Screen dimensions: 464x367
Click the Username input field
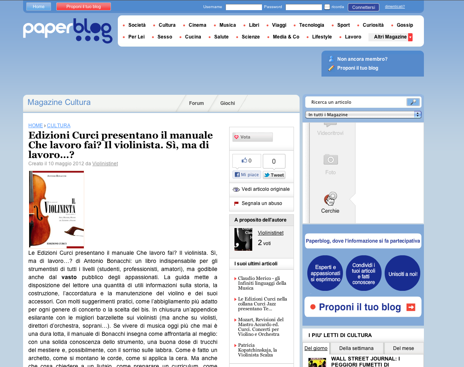tap(244, 7)
